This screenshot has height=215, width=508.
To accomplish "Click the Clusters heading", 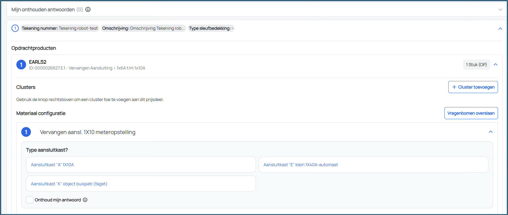I will [x=26, y=87].
